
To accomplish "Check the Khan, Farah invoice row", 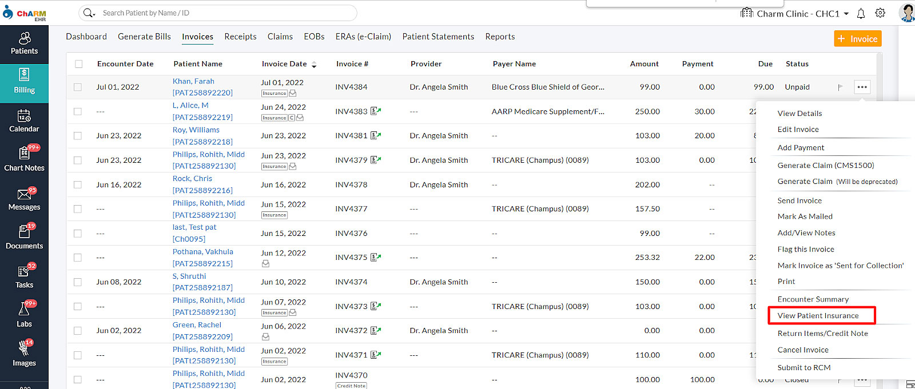I will coord(78,87).
